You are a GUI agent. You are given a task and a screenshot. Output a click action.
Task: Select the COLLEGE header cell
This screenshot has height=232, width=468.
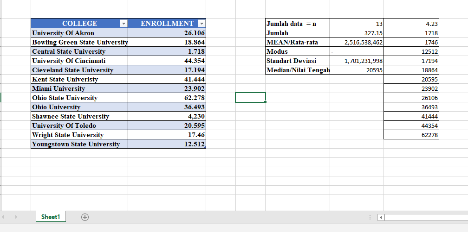(79, 23)
